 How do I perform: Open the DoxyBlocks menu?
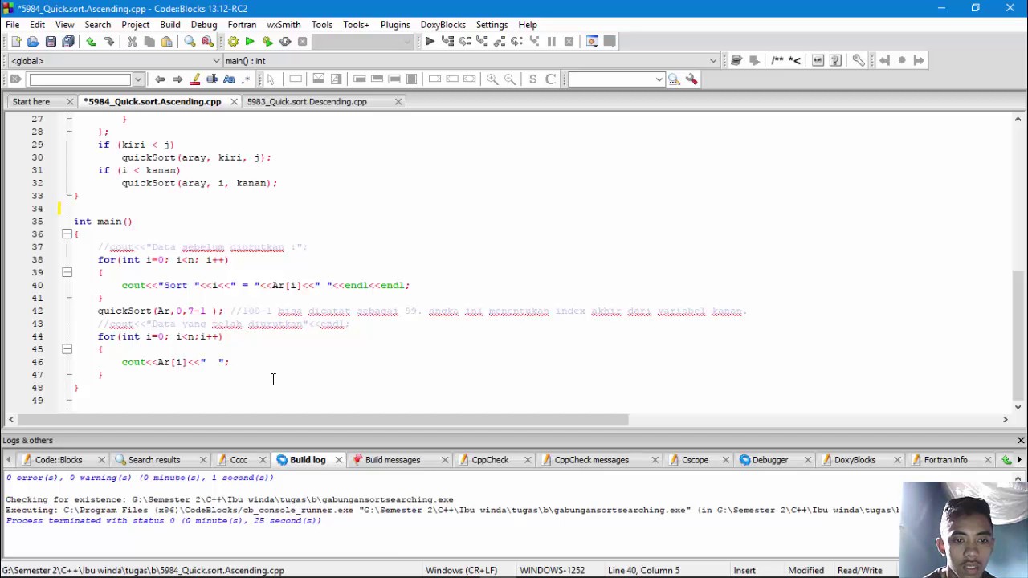click(x=443, y=25)
